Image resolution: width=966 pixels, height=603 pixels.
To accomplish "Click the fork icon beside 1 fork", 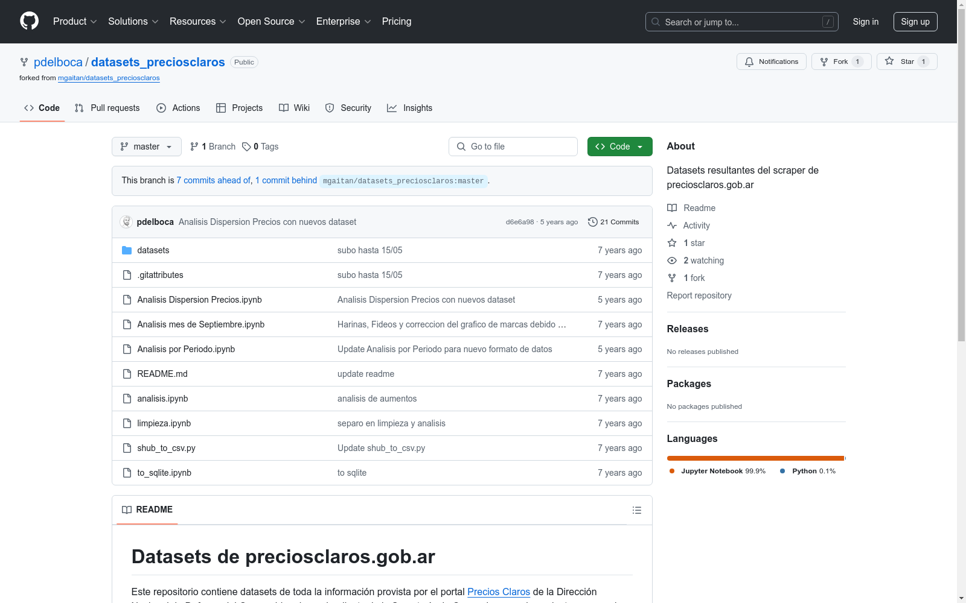I will coord(672,278).
